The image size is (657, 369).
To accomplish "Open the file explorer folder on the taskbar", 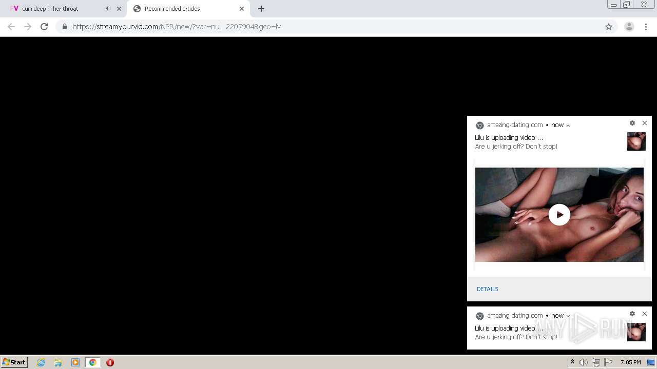I will click(58, 362).
